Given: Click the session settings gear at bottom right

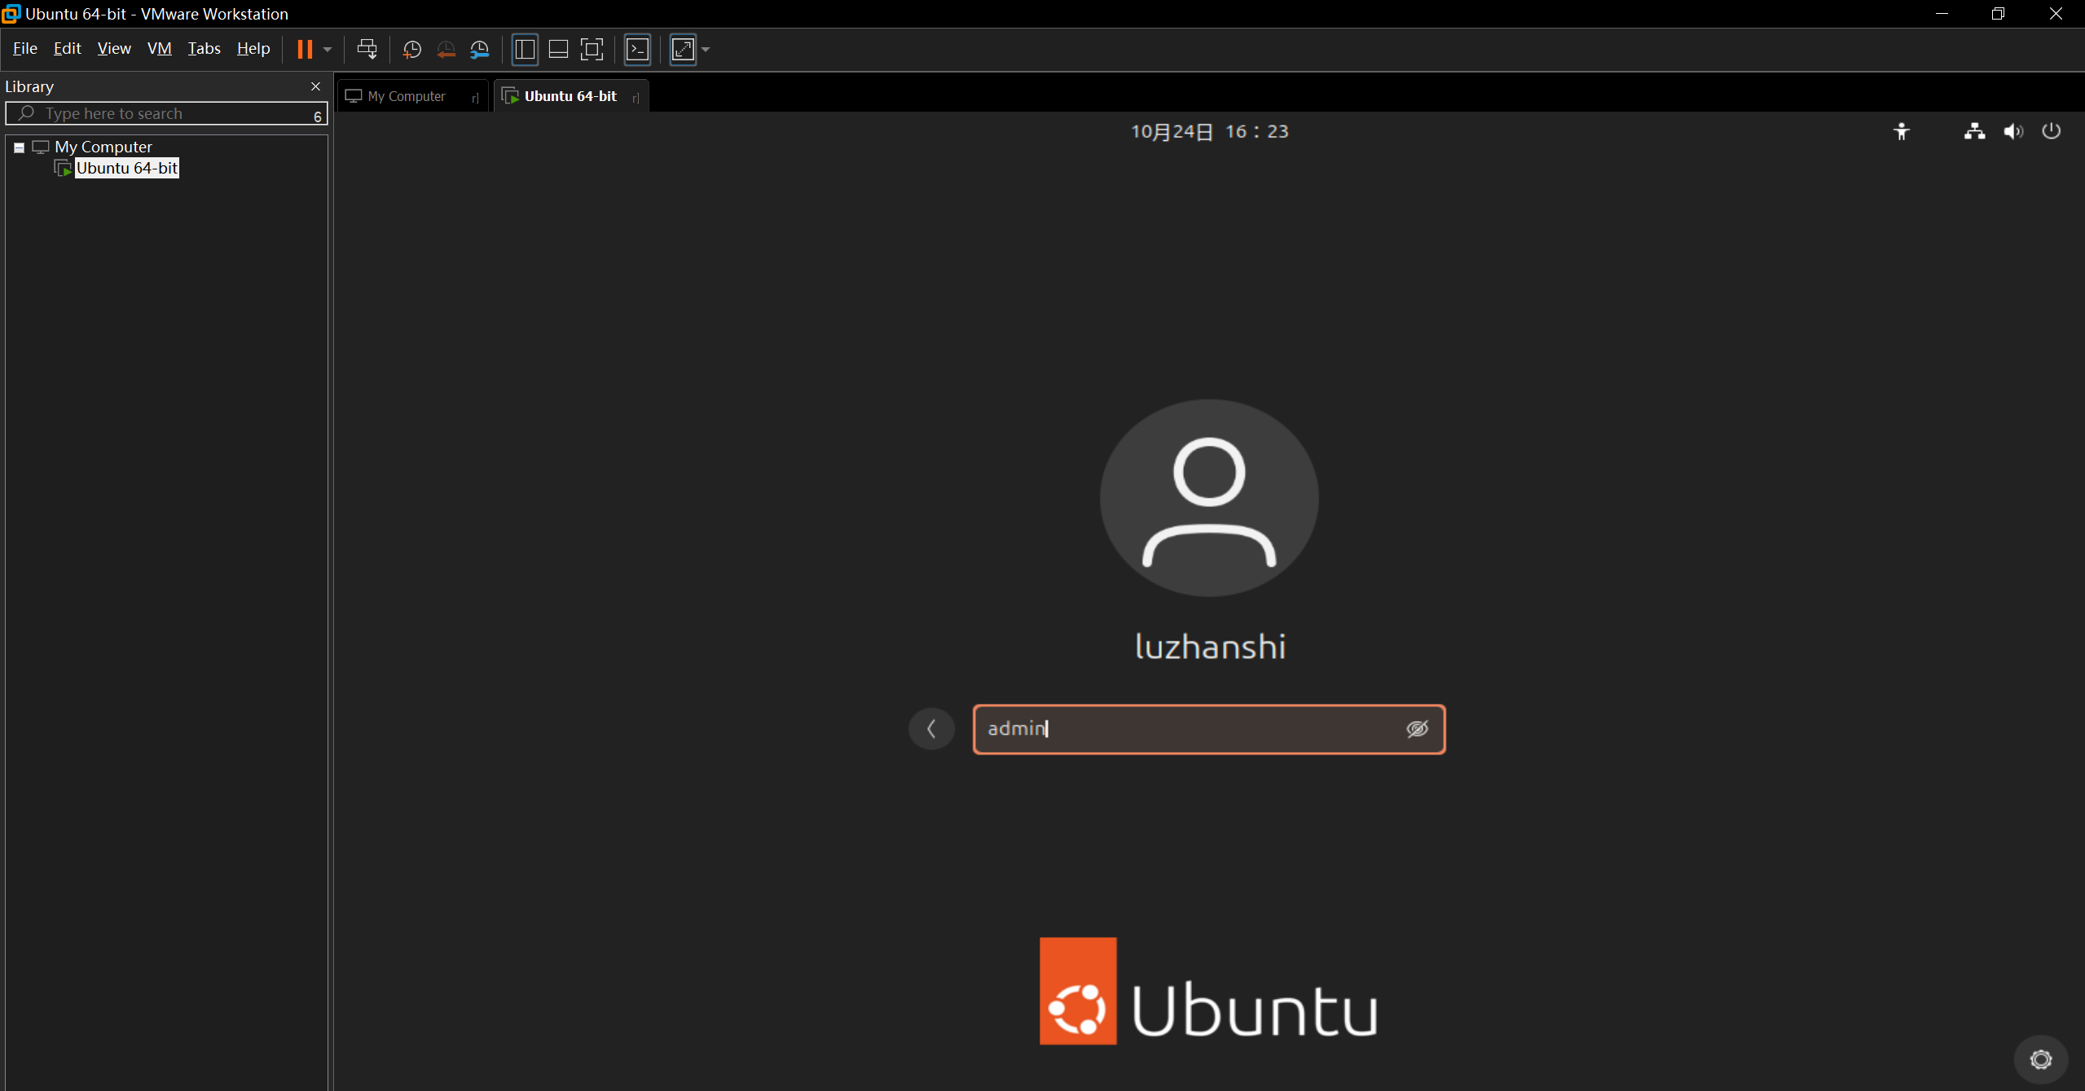Looking at the screenshot, I should (2040, 1059).
